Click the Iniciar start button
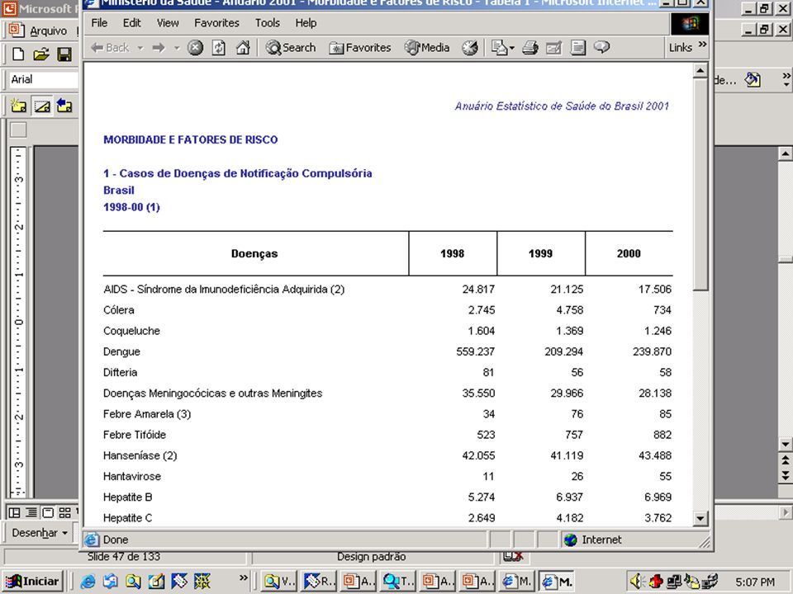 pos(32,581)
